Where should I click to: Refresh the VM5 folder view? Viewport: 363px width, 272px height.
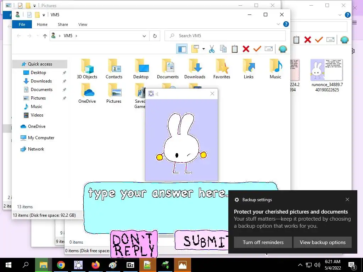pos(155,36)
